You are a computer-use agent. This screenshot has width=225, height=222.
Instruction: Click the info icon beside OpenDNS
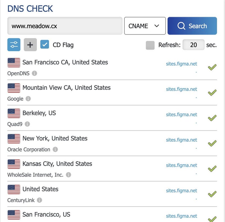(x=34, y=73)
